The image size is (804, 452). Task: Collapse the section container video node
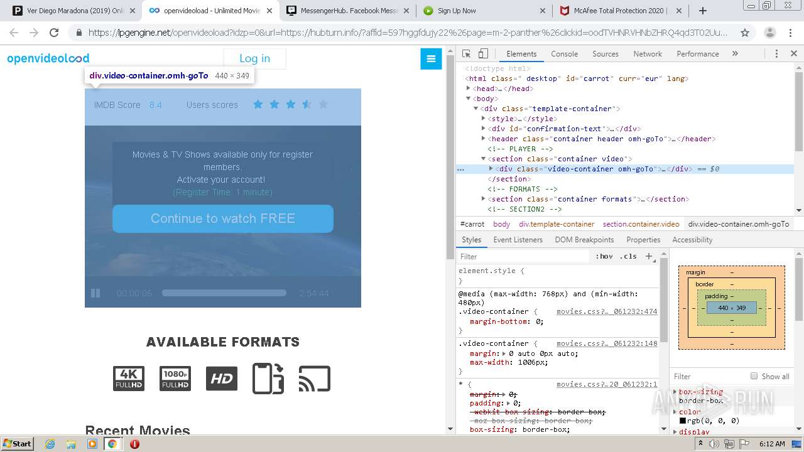pos(483,159)
